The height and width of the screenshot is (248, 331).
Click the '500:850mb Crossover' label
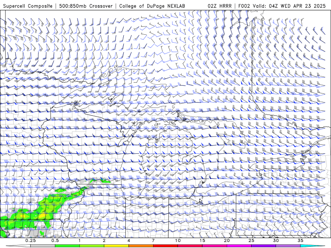pyautogui.click(x=86, y=6)
